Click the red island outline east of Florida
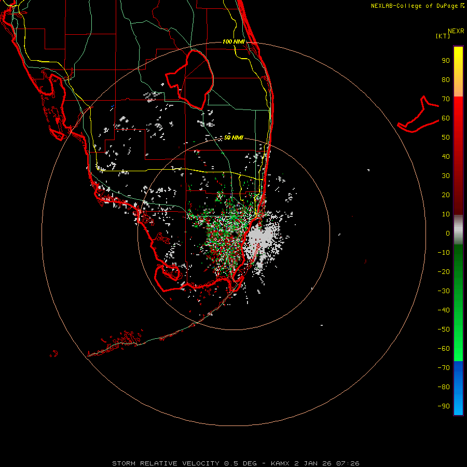Screen dimensions: 467x467 click(418, 114)
